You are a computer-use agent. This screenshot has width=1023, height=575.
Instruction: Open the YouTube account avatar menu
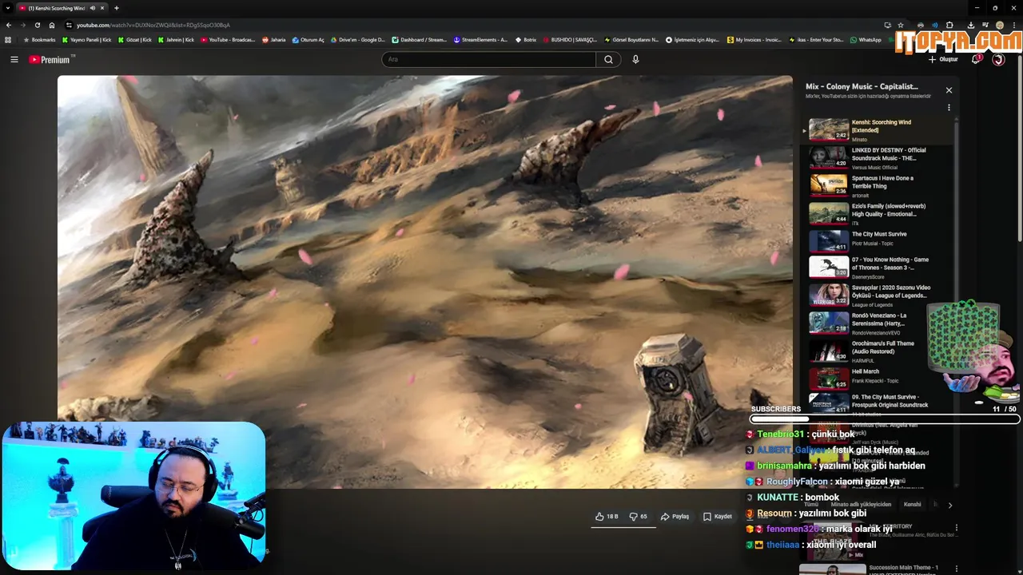998,59
